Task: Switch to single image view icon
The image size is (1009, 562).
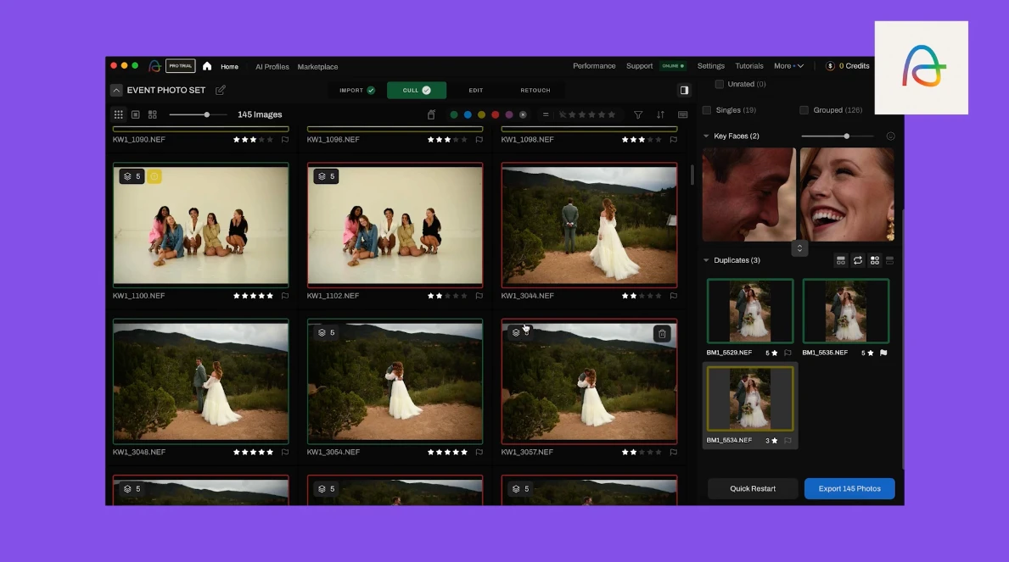Action: pos(135,114)
